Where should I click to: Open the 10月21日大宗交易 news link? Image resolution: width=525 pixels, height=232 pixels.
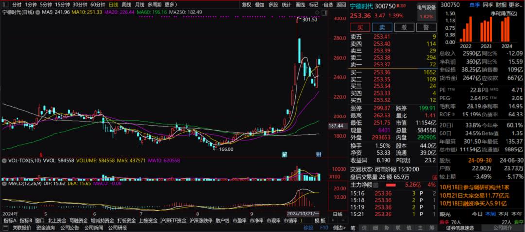pos(474,195)
